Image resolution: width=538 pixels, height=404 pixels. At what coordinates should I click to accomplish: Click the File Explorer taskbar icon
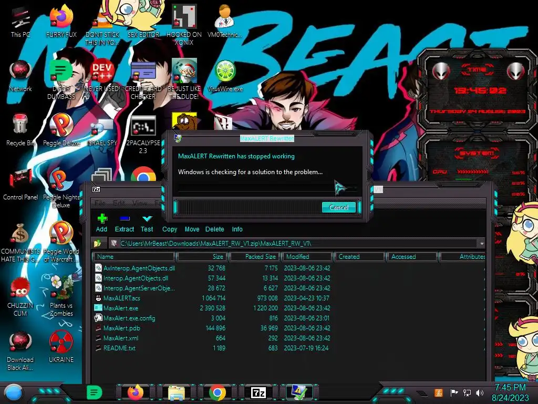177,392
